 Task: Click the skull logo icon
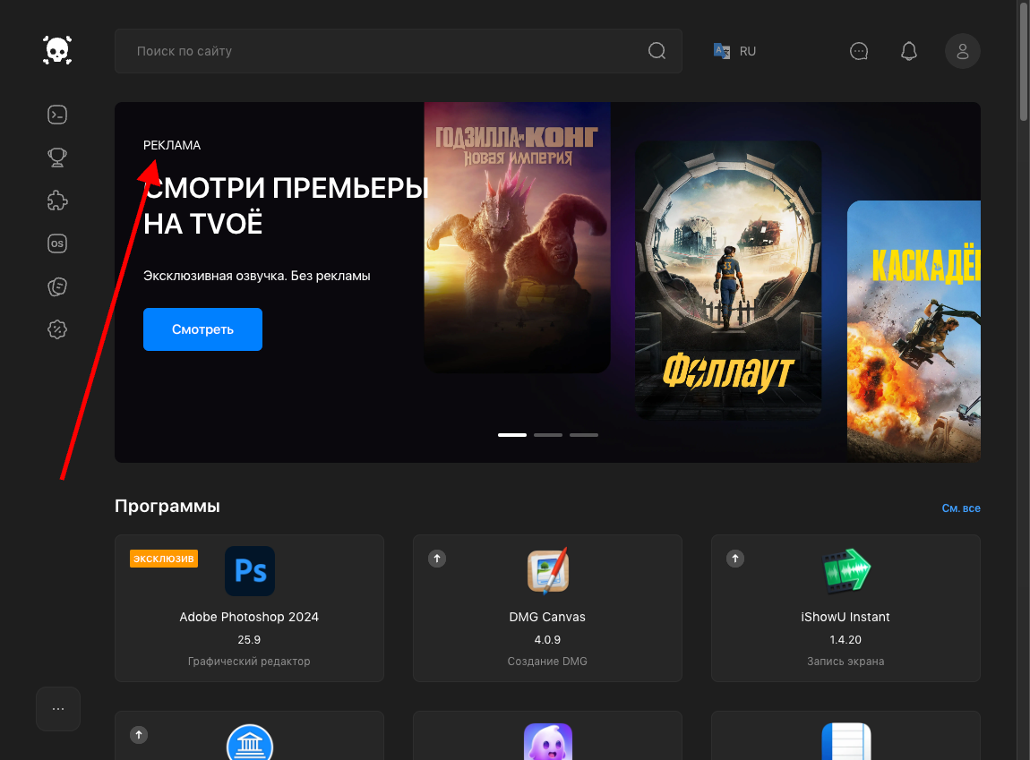pyautogui.click(x=57, y=50)
